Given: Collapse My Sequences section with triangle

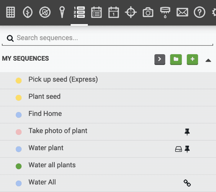Looking at the screenshot, I should [208, 60].
